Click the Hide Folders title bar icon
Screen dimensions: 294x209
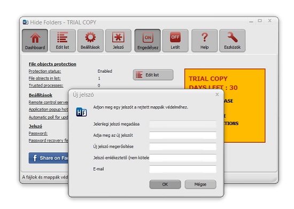click(26, 22)
